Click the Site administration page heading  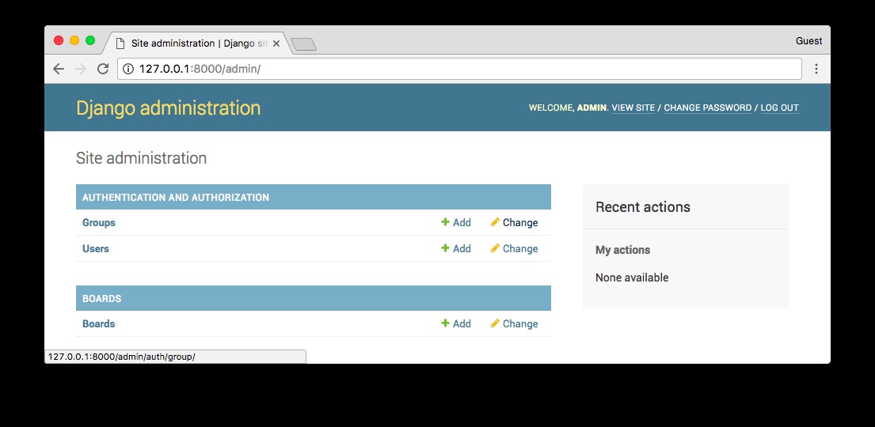(141, 158)
